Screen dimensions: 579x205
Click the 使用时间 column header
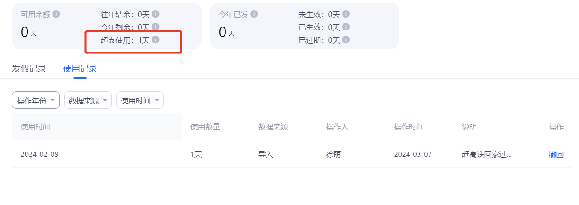tap(35, 127)
